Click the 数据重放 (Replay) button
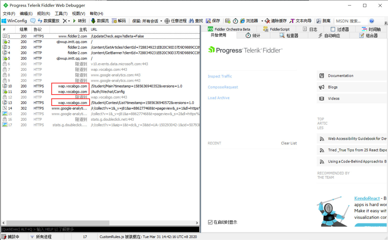This screenshot has width=388, height=240. 49,21
